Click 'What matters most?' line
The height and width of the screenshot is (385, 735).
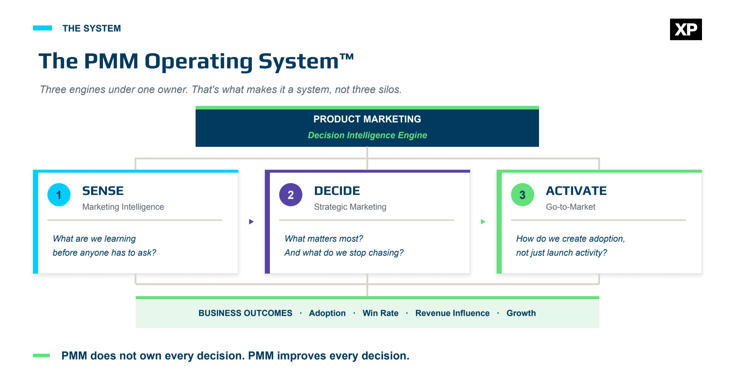click(x=324, y=239)
